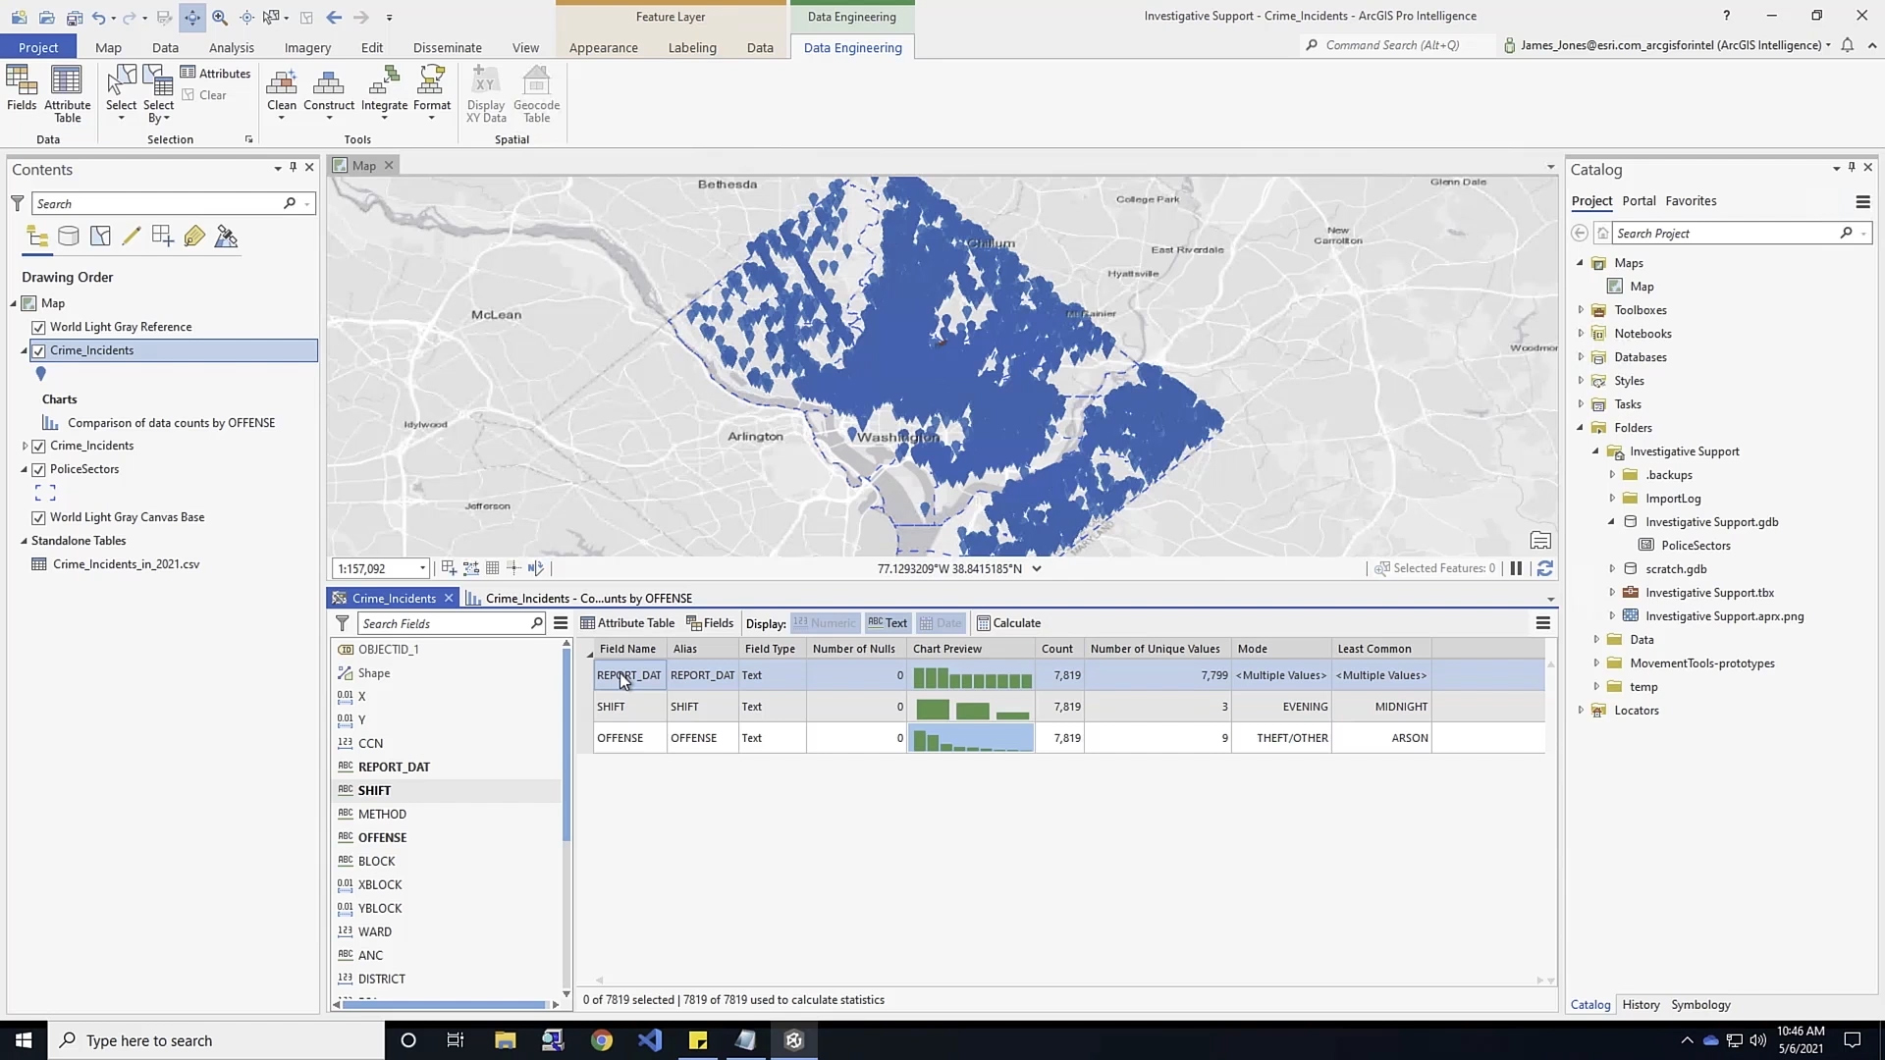Collapse Standalone Tables in Contents
The height and width of the screenshot is (1060, 1885).
25,541
